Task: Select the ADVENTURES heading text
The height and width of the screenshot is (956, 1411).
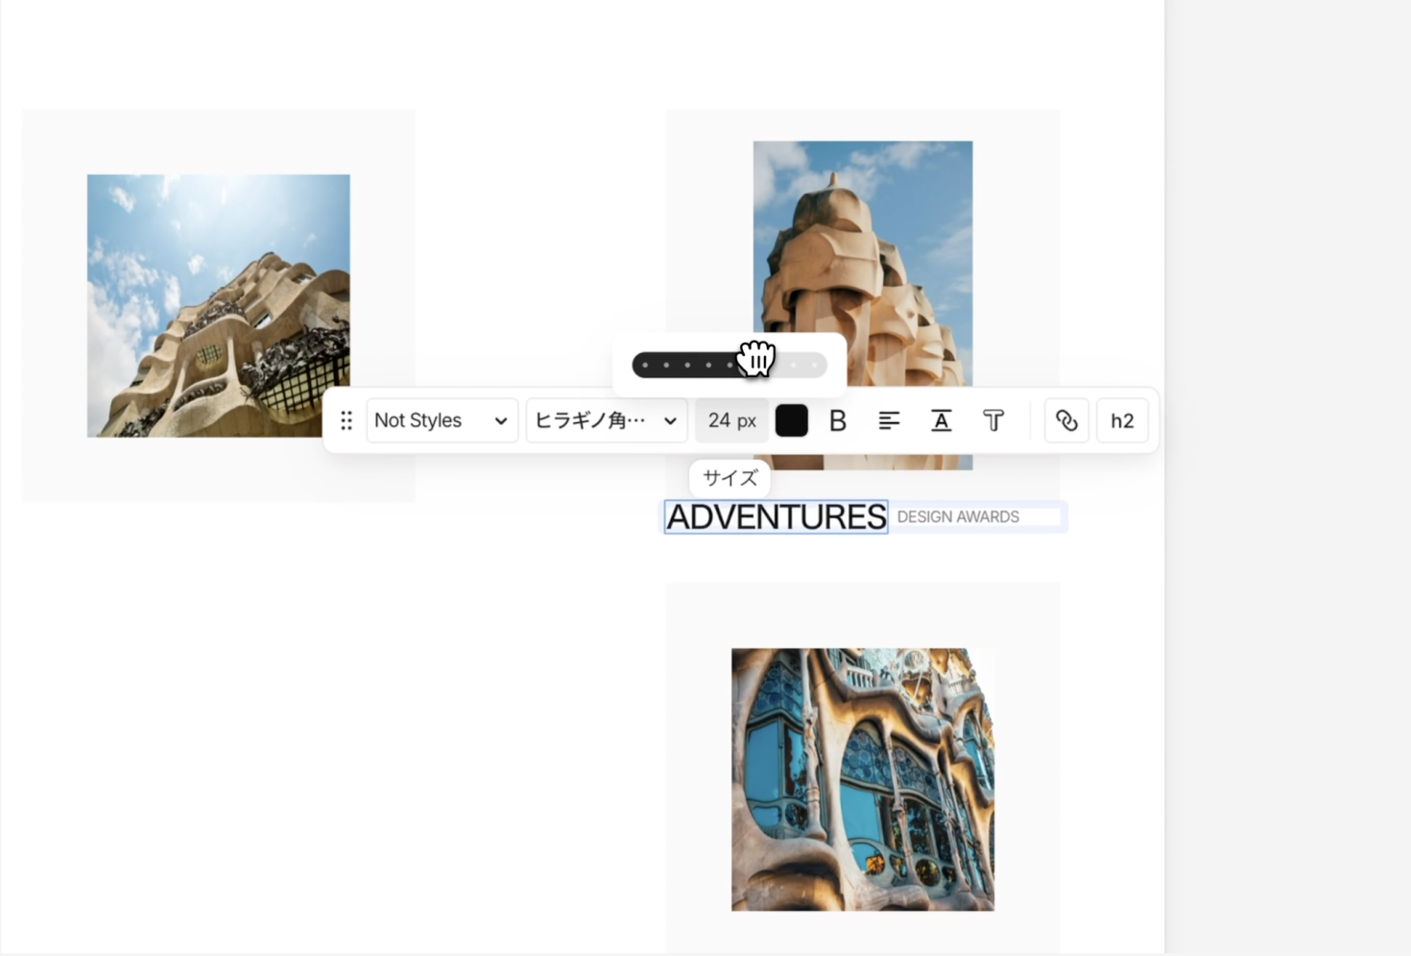Action: [x=776, y=517]
